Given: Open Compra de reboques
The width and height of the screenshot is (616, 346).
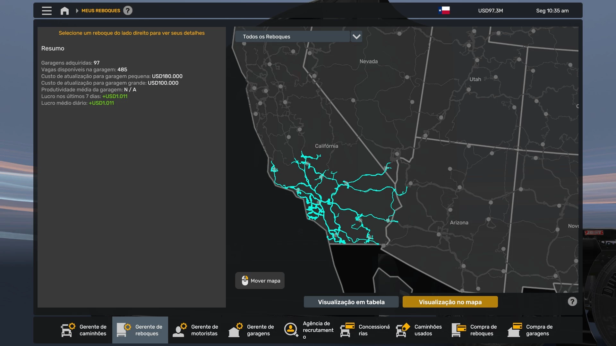Looking at the screenshot, I should 475,330.
